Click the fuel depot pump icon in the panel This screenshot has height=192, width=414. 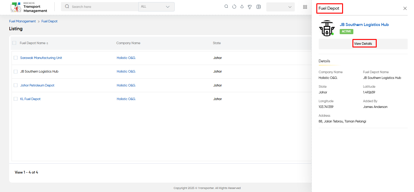pyautogui.click(x=326, y=28)
